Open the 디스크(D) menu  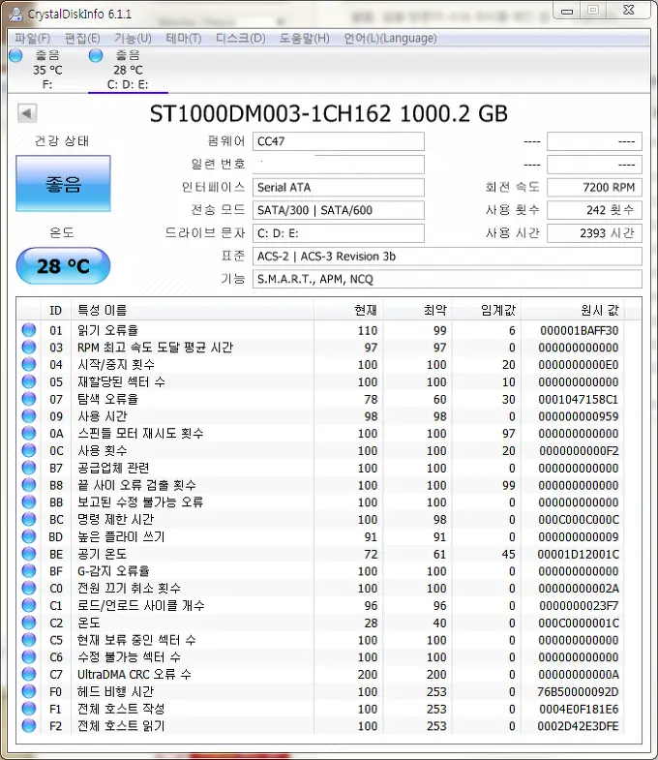tap(240, 39)
